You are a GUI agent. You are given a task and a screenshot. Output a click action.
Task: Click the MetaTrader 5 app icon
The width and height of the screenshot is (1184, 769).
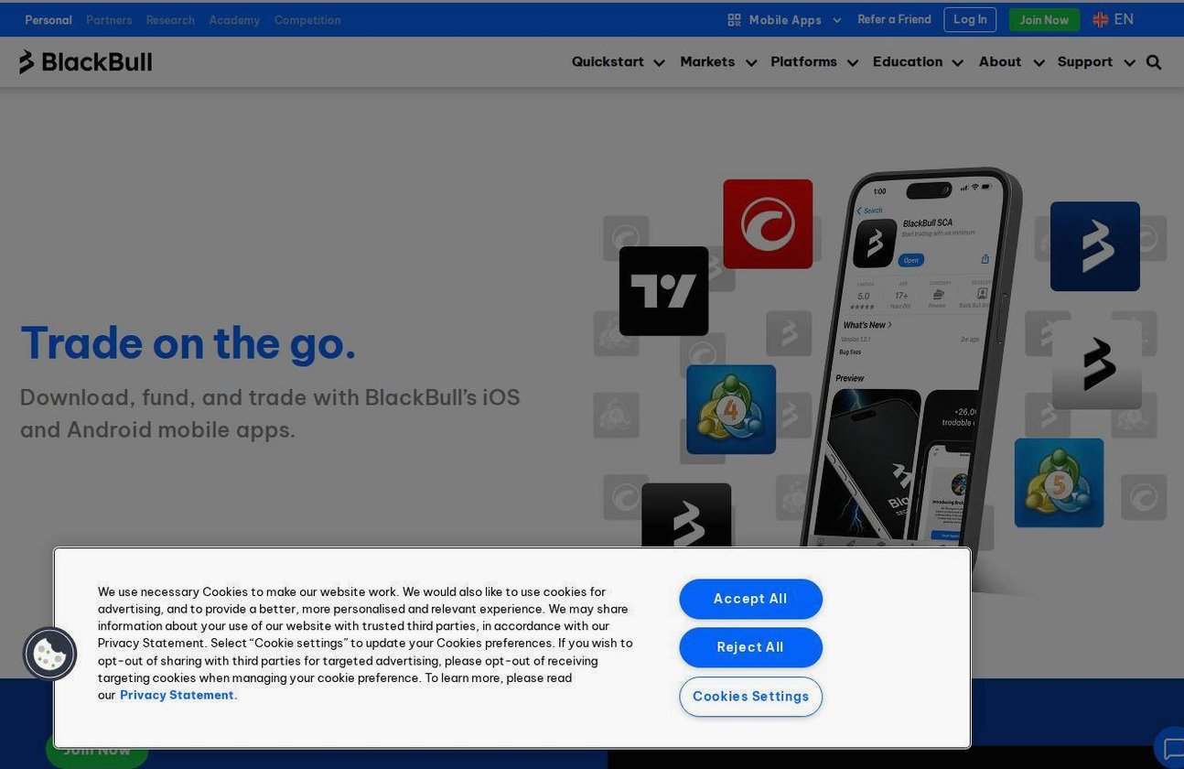point(1059,482)
